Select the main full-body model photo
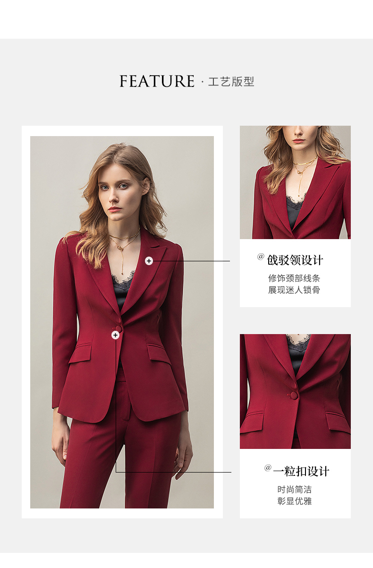373x568 pixels. click(122, 322)
